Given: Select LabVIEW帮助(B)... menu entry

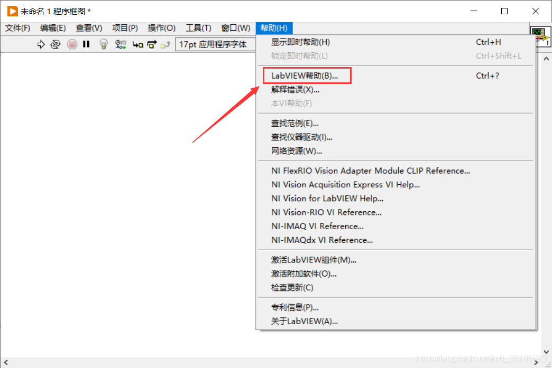Looking at the screenshot, I should [x=395, y=76].
